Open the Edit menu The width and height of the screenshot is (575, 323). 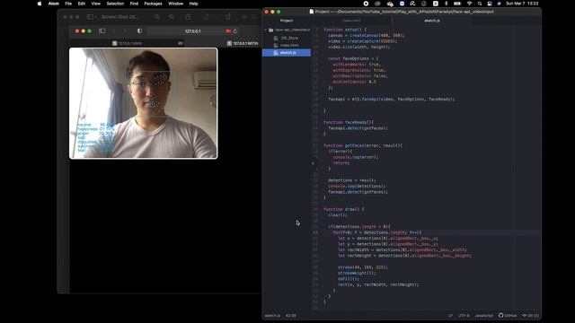coord(82,4)
